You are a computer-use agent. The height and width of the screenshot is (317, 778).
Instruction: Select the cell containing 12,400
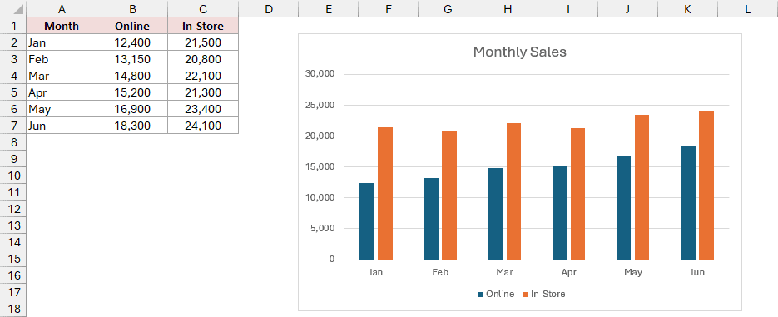click(132, 42)
